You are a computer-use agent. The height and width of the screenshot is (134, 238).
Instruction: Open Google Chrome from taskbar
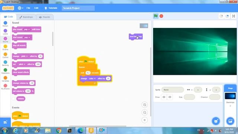[x=59, y=131]
